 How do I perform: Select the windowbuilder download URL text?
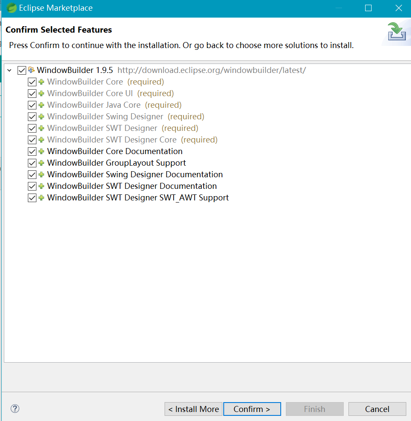pos(212,70)
